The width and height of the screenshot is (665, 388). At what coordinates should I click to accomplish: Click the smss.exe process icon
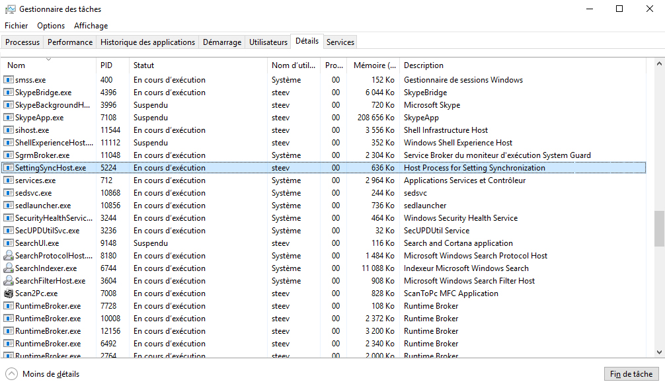(x=9, y=80)
